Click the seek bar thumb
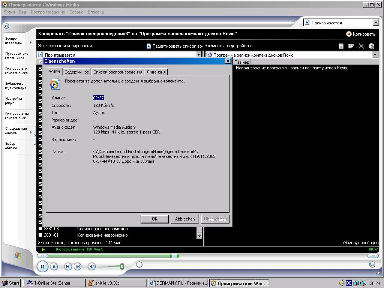The image size is (384, 288). click(x=175, y=256)
